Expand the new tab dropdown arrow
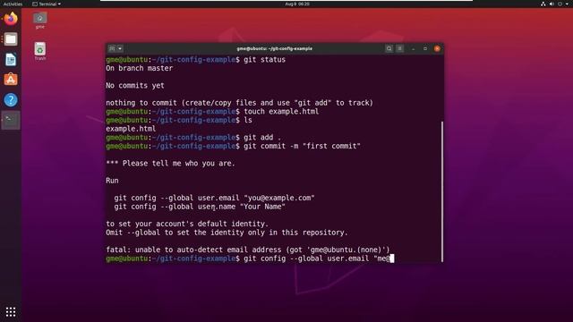Image resolution: width=573 pixels, height=322 pixels. (x=120, y=48)
